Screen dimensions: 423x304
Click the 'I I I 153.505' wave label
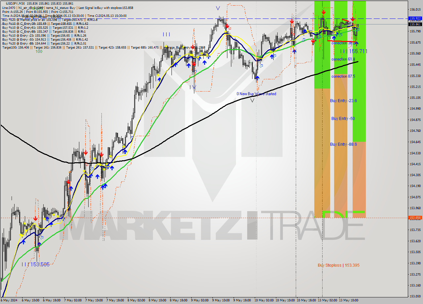(x=35, y=264)
